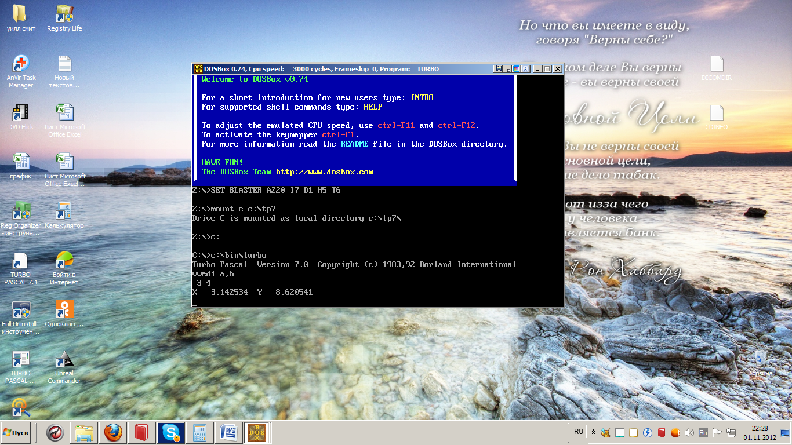Launch Firefox from the taskbar
The width and height of the screenshot is (792, 445).
tap(113, 433)
